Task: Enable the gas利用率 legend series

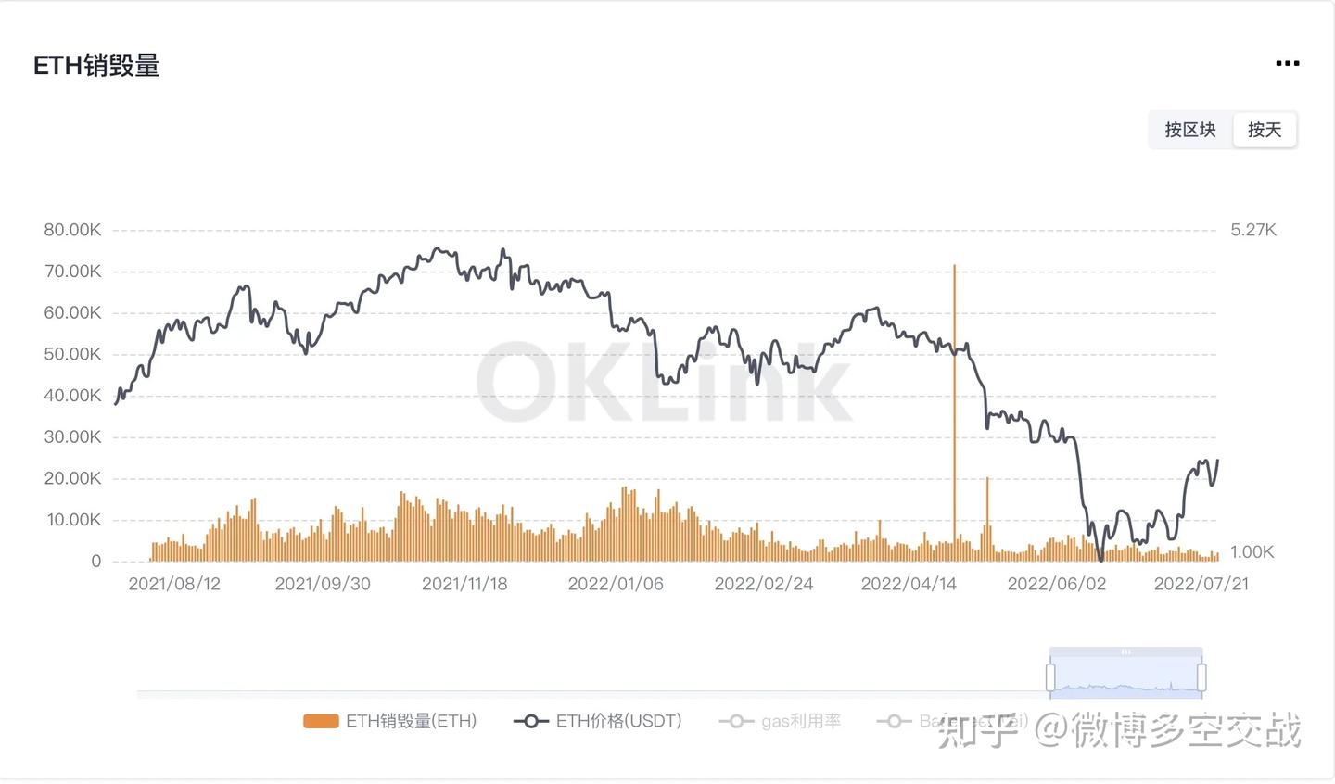Action: tap(800, 721)
